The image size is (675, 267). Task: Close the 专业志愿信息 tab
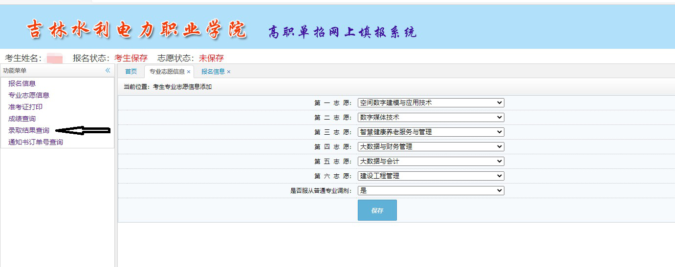tap(189, 72)
